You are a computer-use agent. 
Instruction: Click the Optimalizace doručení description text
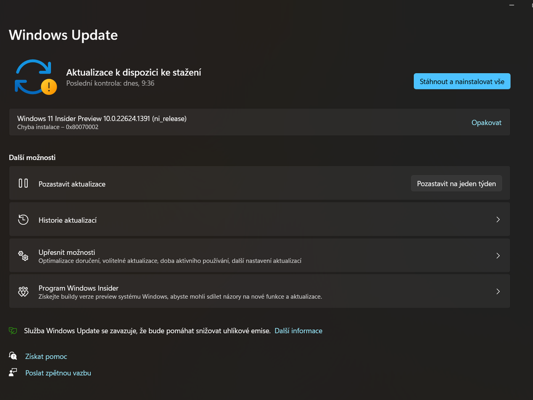point(170,261)
